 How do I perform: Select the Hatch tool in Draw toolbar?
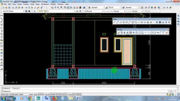[x=157, y=22]
